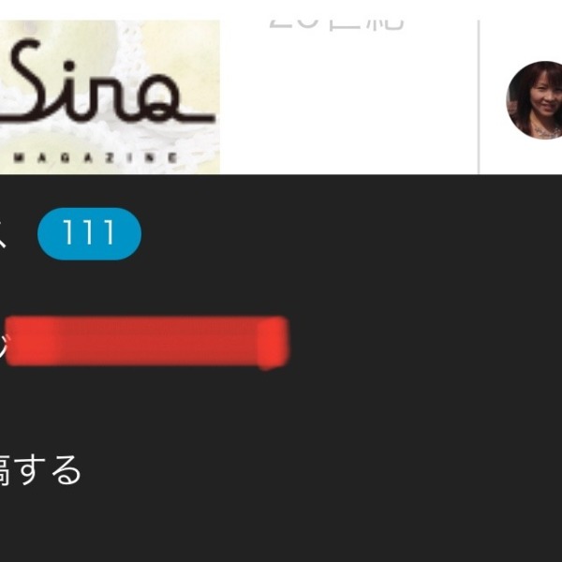The image size is (562, 562).
Task: Tap the る character in 稿する
Action: click(67, 470)
